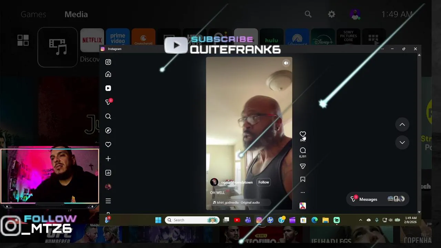Open Explore compass in Instagram sidebar

(x=108, y=131)
